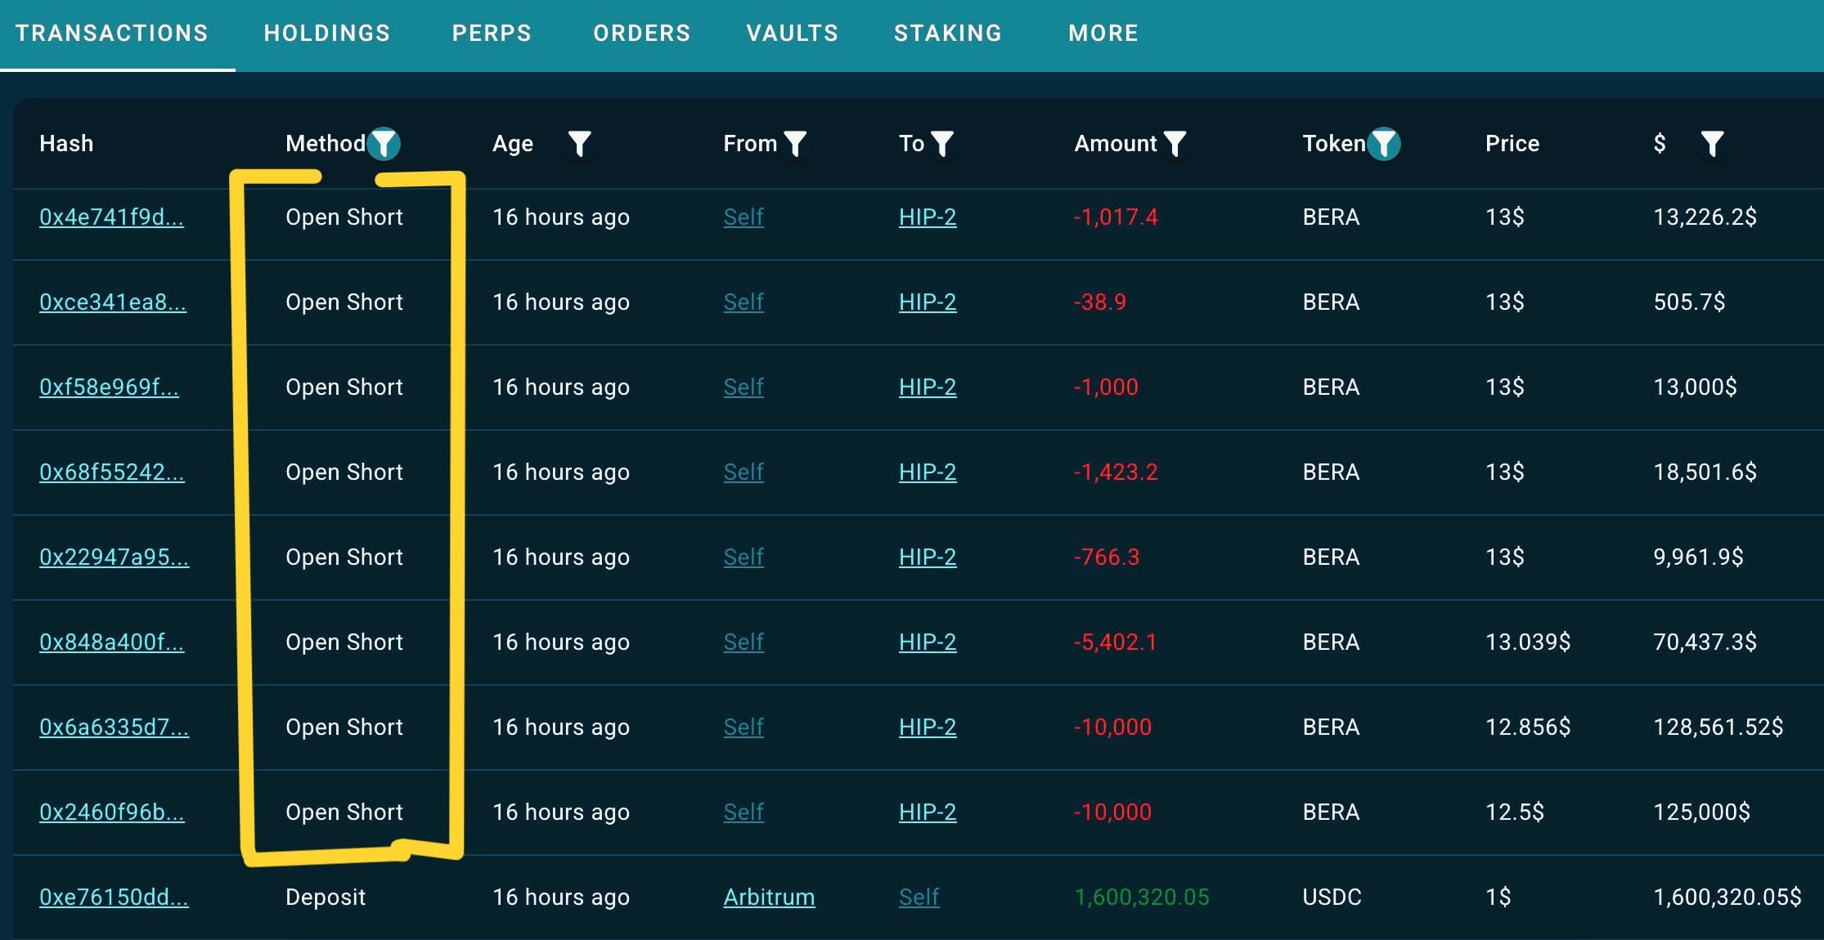Click the 12.856$ price cell

click(1528, 727)
